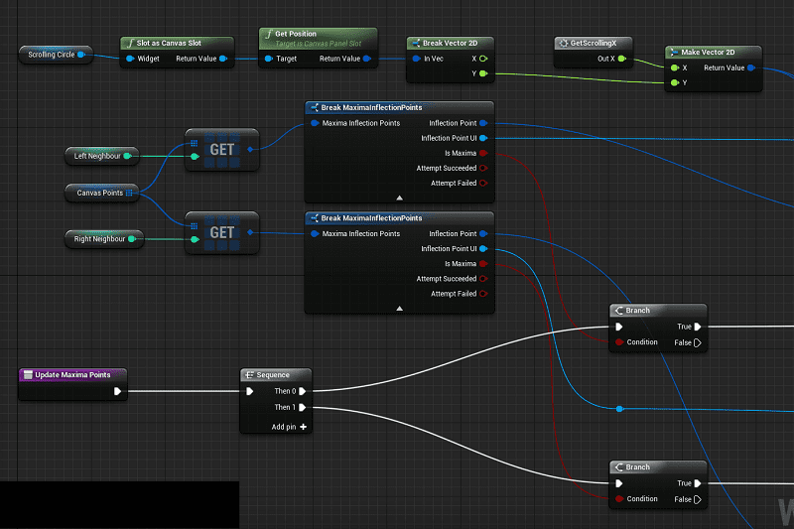Click the Canvas Points array output pin
Screen dimensions: 794x529
pos(129,193)
